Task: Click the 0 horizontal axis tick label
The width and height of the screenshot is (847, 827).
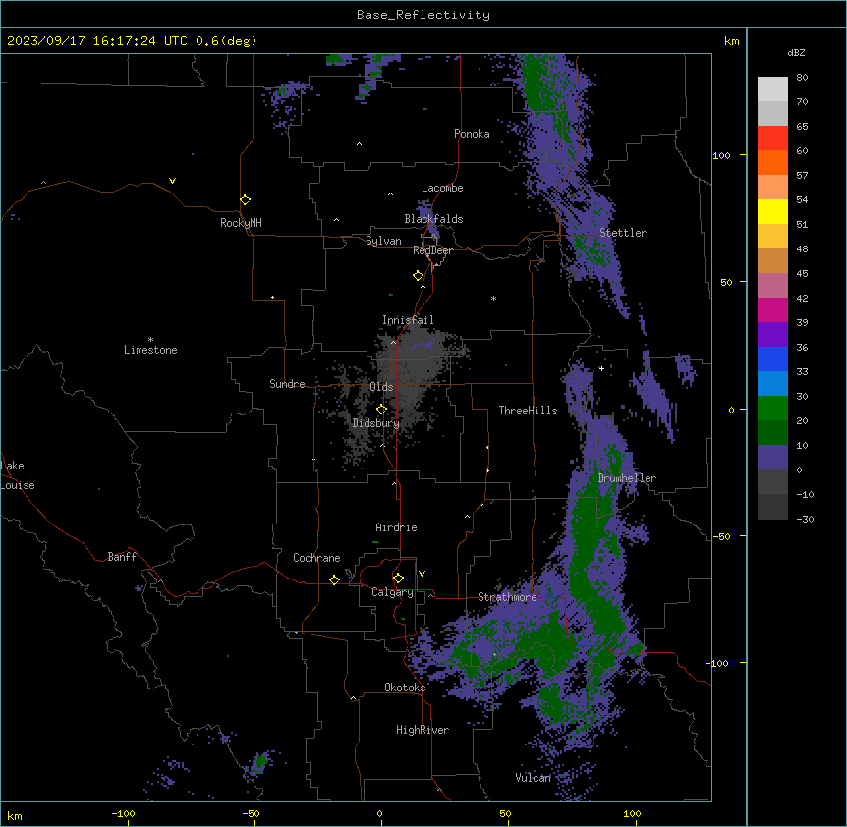Action: [379, 813]
